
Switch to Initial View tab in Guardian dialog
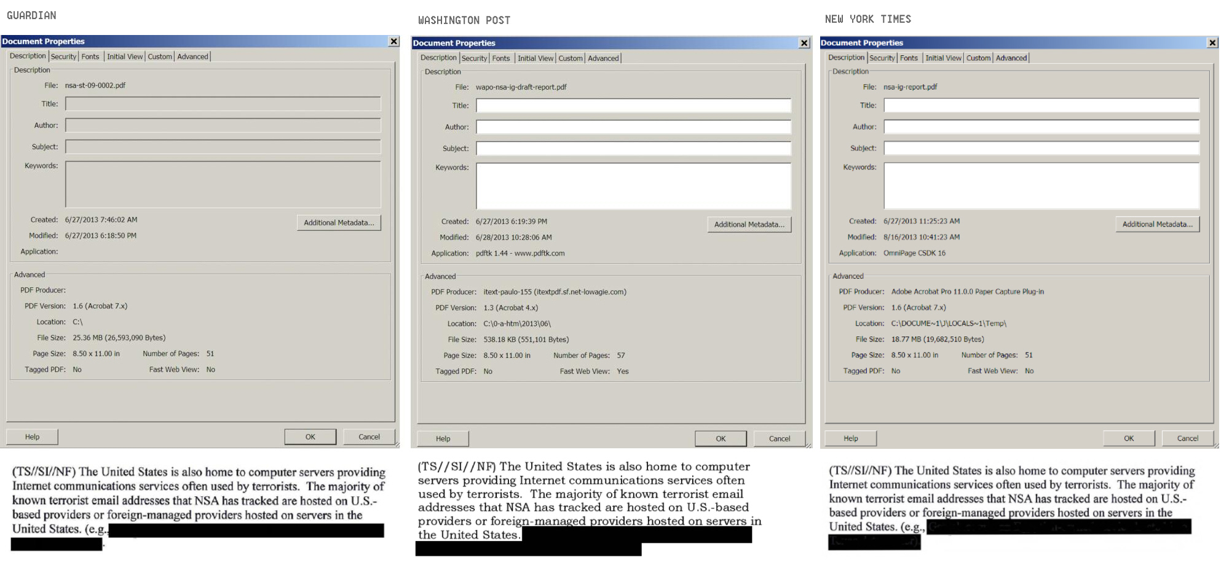(x=125, y=56)
